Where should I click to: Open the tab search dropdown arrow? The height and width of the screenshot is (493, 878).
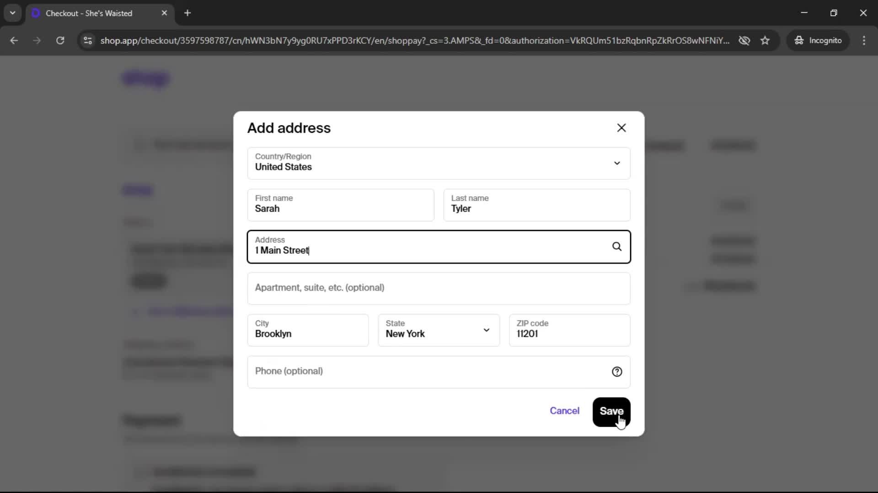(12, 13)
